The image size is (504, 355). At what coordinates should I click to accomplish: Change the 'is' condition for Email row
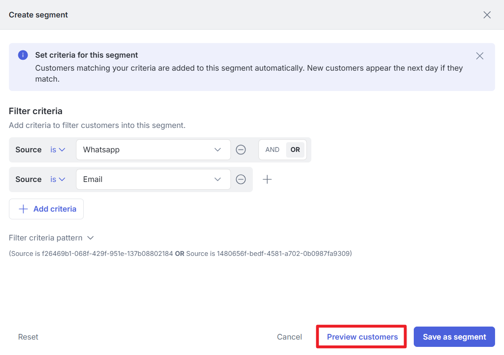tap(58, 179)
